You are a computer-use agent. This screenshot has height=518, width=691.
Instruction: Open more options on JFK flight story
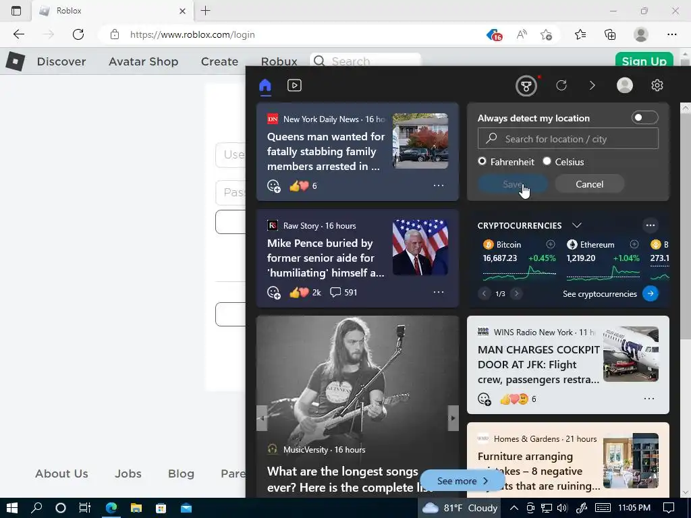(649, 399)
